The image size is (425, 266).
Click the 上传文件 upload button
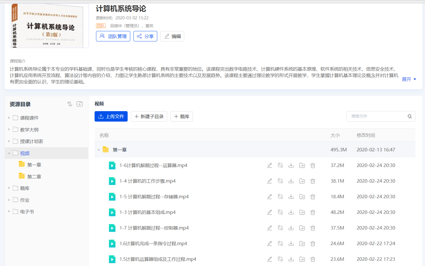point(111,116)
